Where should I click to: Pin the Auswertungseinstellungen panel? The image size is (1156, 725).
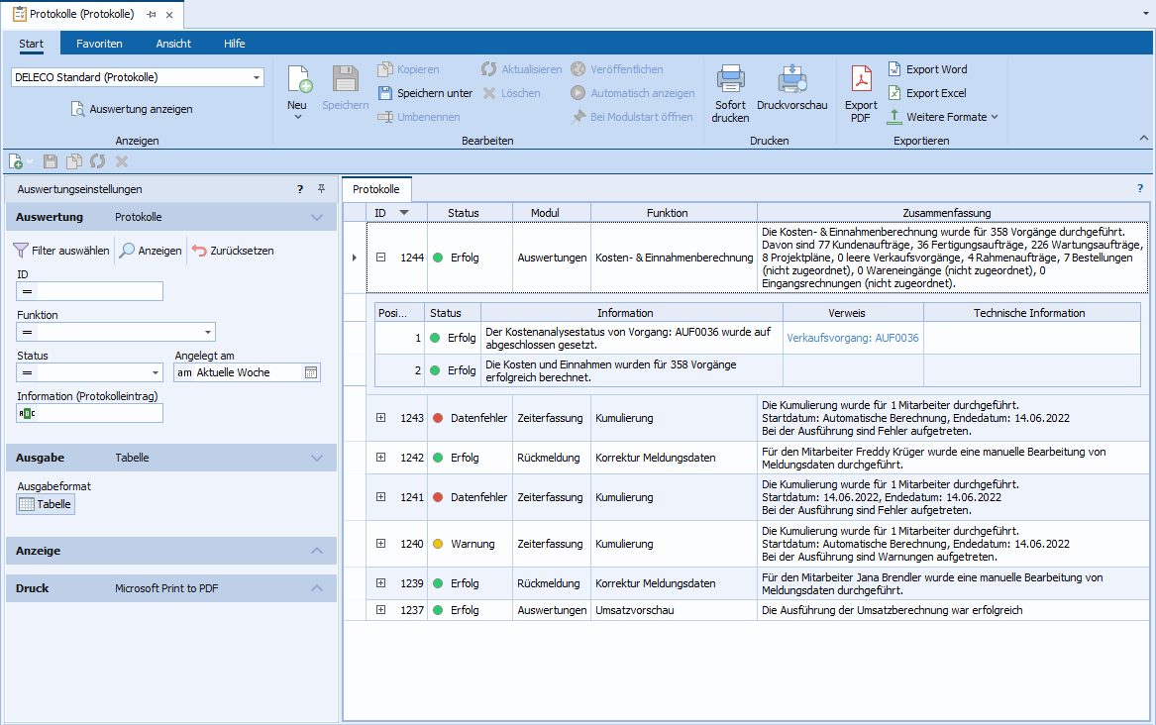coord(321,189)
